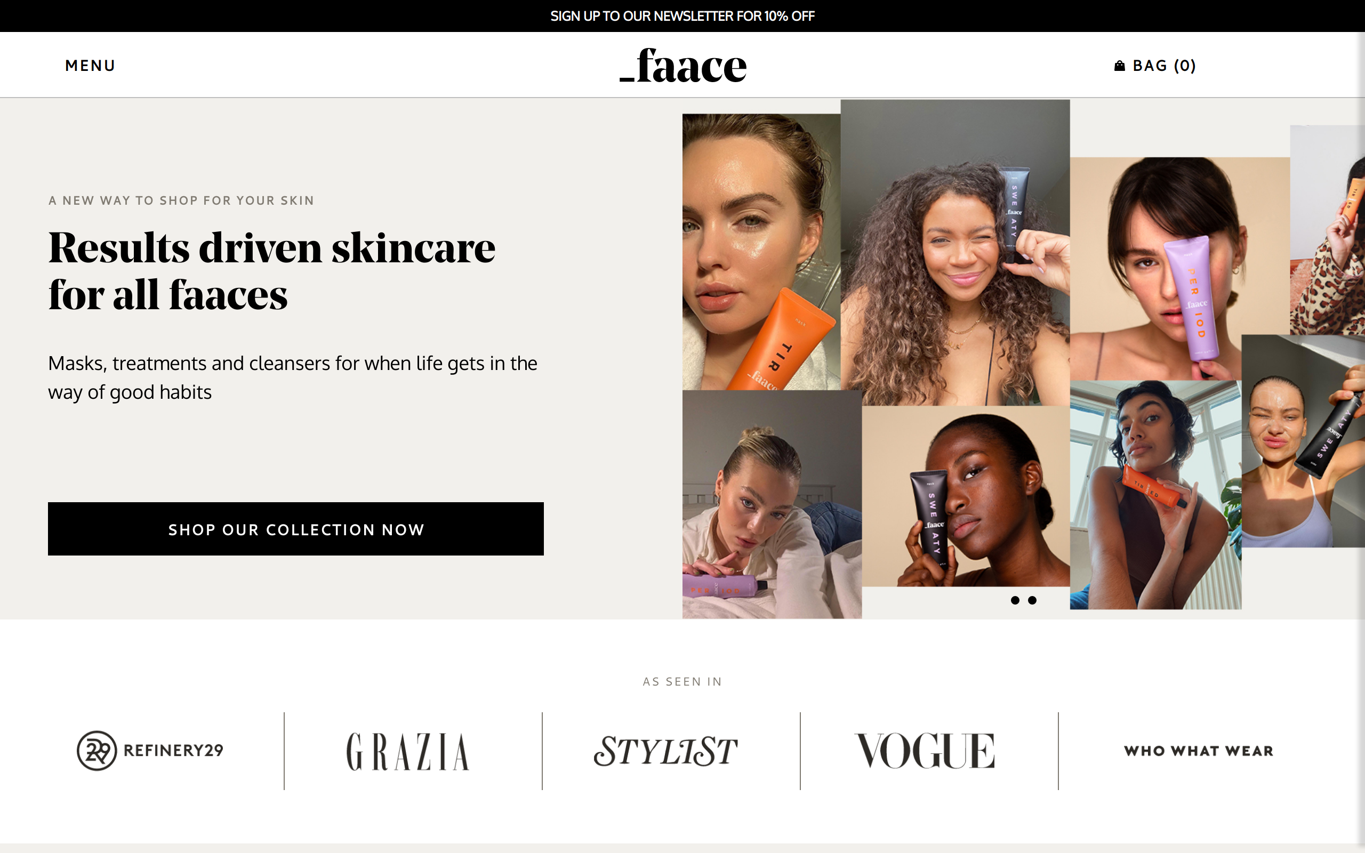
Task: Click the Who What Wear logo
Action: click(x=1199, y=751)
